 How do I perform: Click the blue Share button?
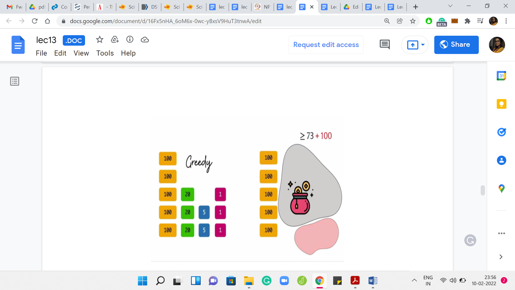(456, 45)
